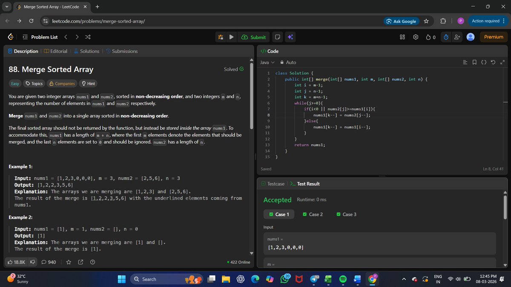Share the problem via share icon
Image resolution: width=511 pixels, height=287 pixels.
point(80,262)
